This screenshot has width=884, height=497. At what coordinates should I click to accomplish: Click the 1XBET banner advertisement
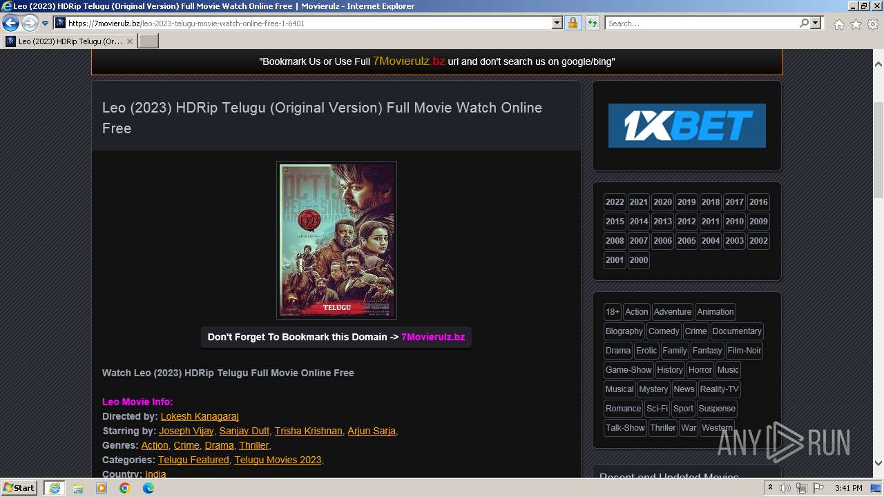[x=686, y=126]
